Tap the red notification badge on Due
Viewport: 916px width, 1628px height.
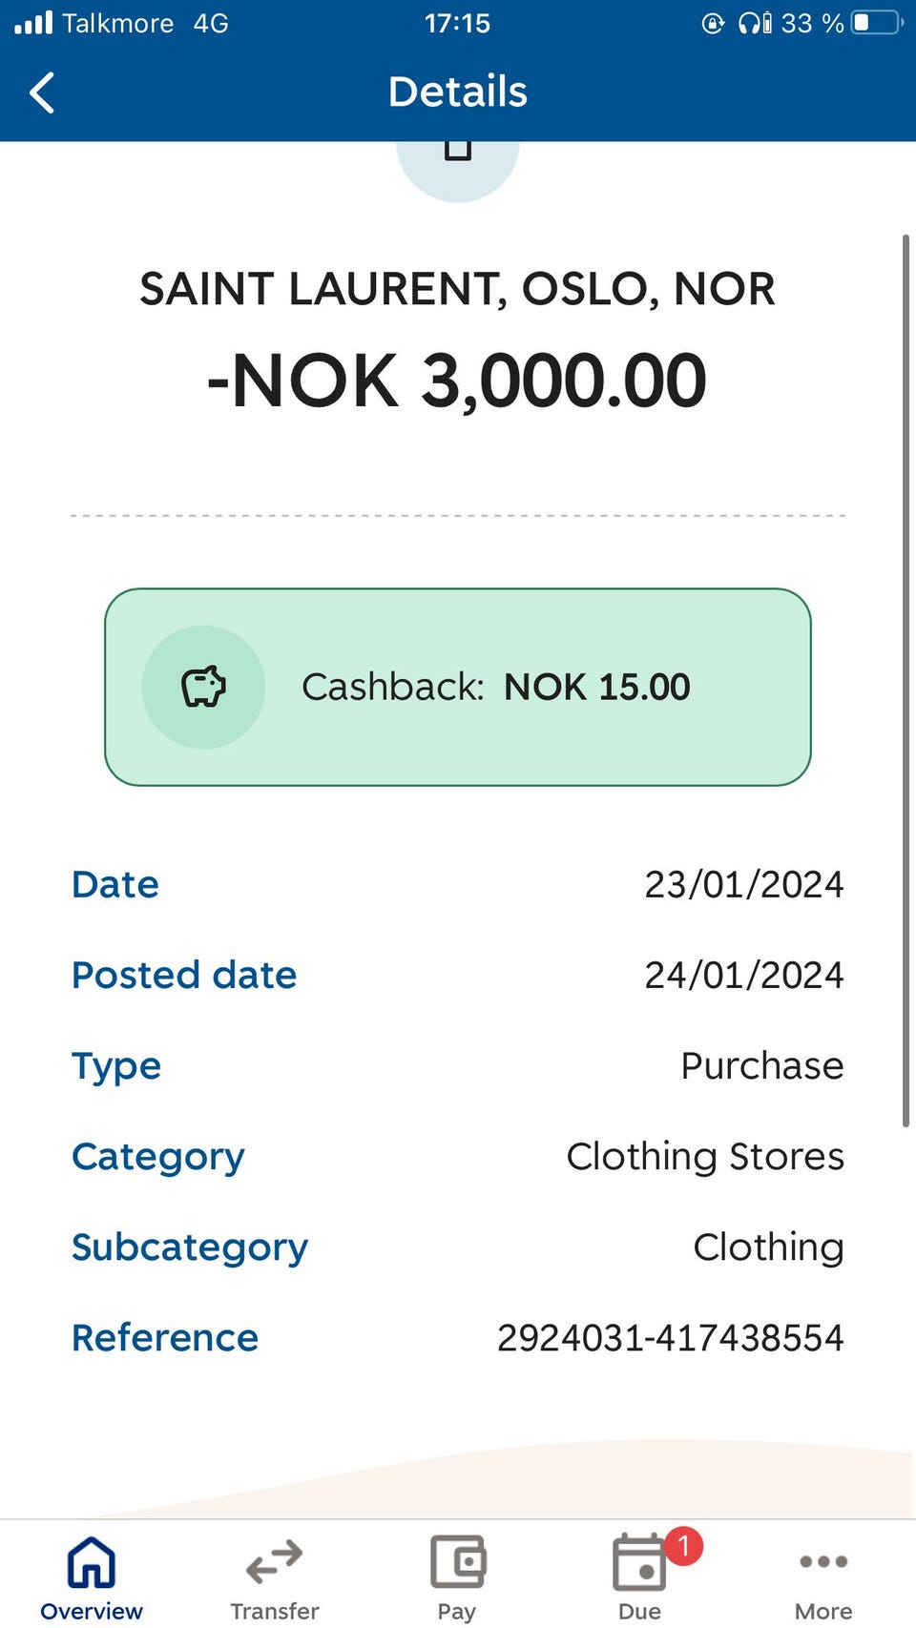tap(683, 1545)
